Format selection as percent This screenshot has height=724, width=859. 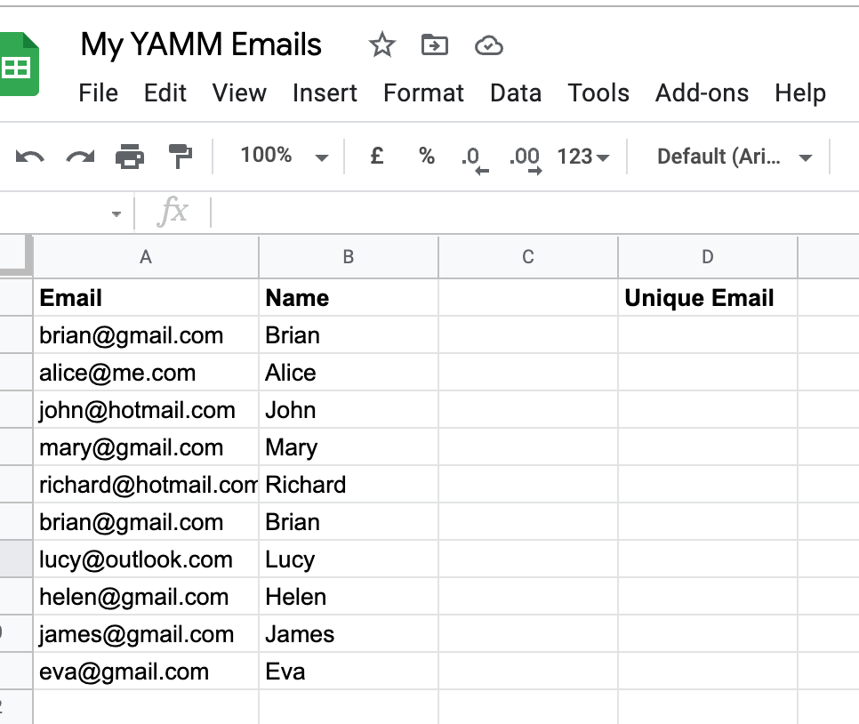pyautogui.click(x=425, y=157)
